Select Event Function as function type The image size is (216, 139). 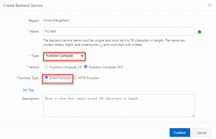tap(46, 78)
